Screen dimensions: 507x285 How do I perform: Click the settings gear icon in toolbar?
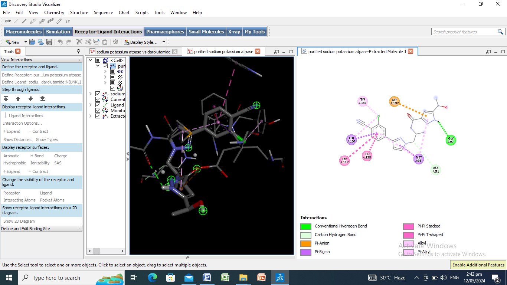point(115,42)
